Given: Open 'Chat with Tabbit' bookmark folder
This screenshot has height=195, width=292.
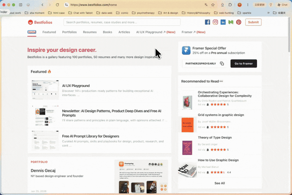Looking at the screenshot, I should 80,13.
